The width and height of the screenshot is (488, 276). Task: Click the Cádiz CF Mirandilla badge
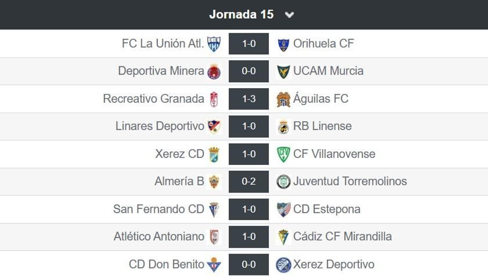point(284,236)
